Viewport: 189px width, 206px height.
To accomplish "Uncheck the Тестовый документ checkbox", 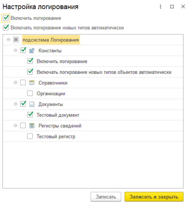I will point(30,115).
